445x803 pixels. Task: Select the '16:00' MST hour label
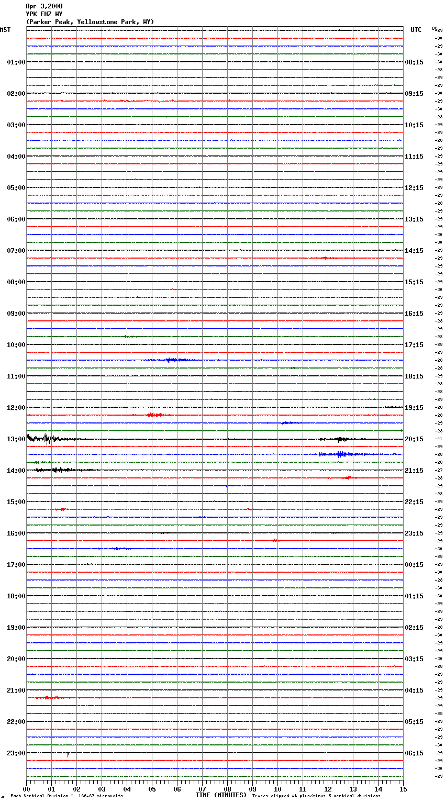16,533
